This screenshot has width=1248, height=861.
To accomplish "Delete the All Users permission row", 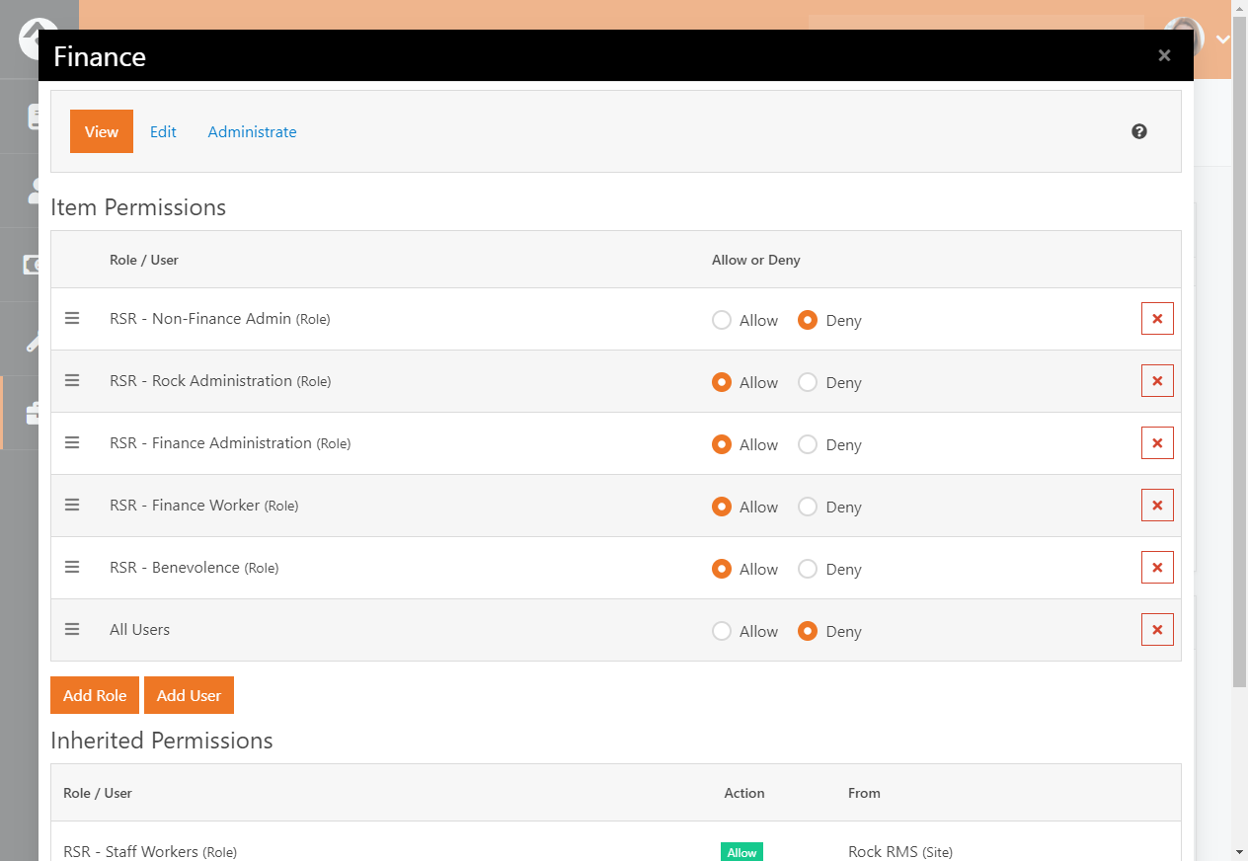I will [1157, 630].
